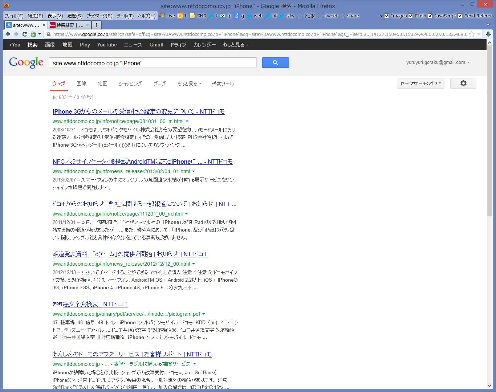Click the トピる! bookmarklet

pos(306,16)
